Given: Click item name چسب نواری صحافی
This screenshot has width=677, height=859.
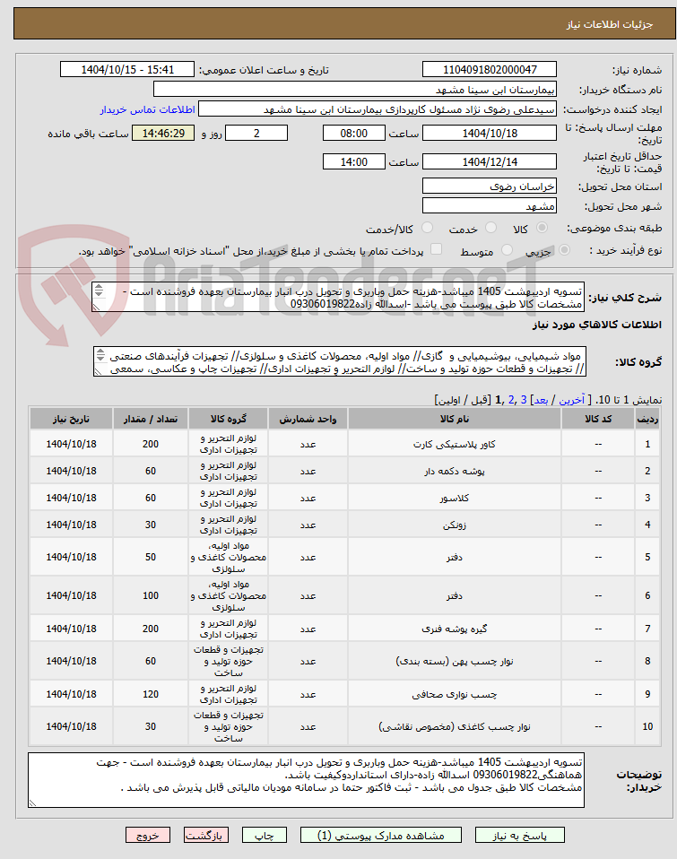Looking at the screenshot, I should [x=454, y=694].
